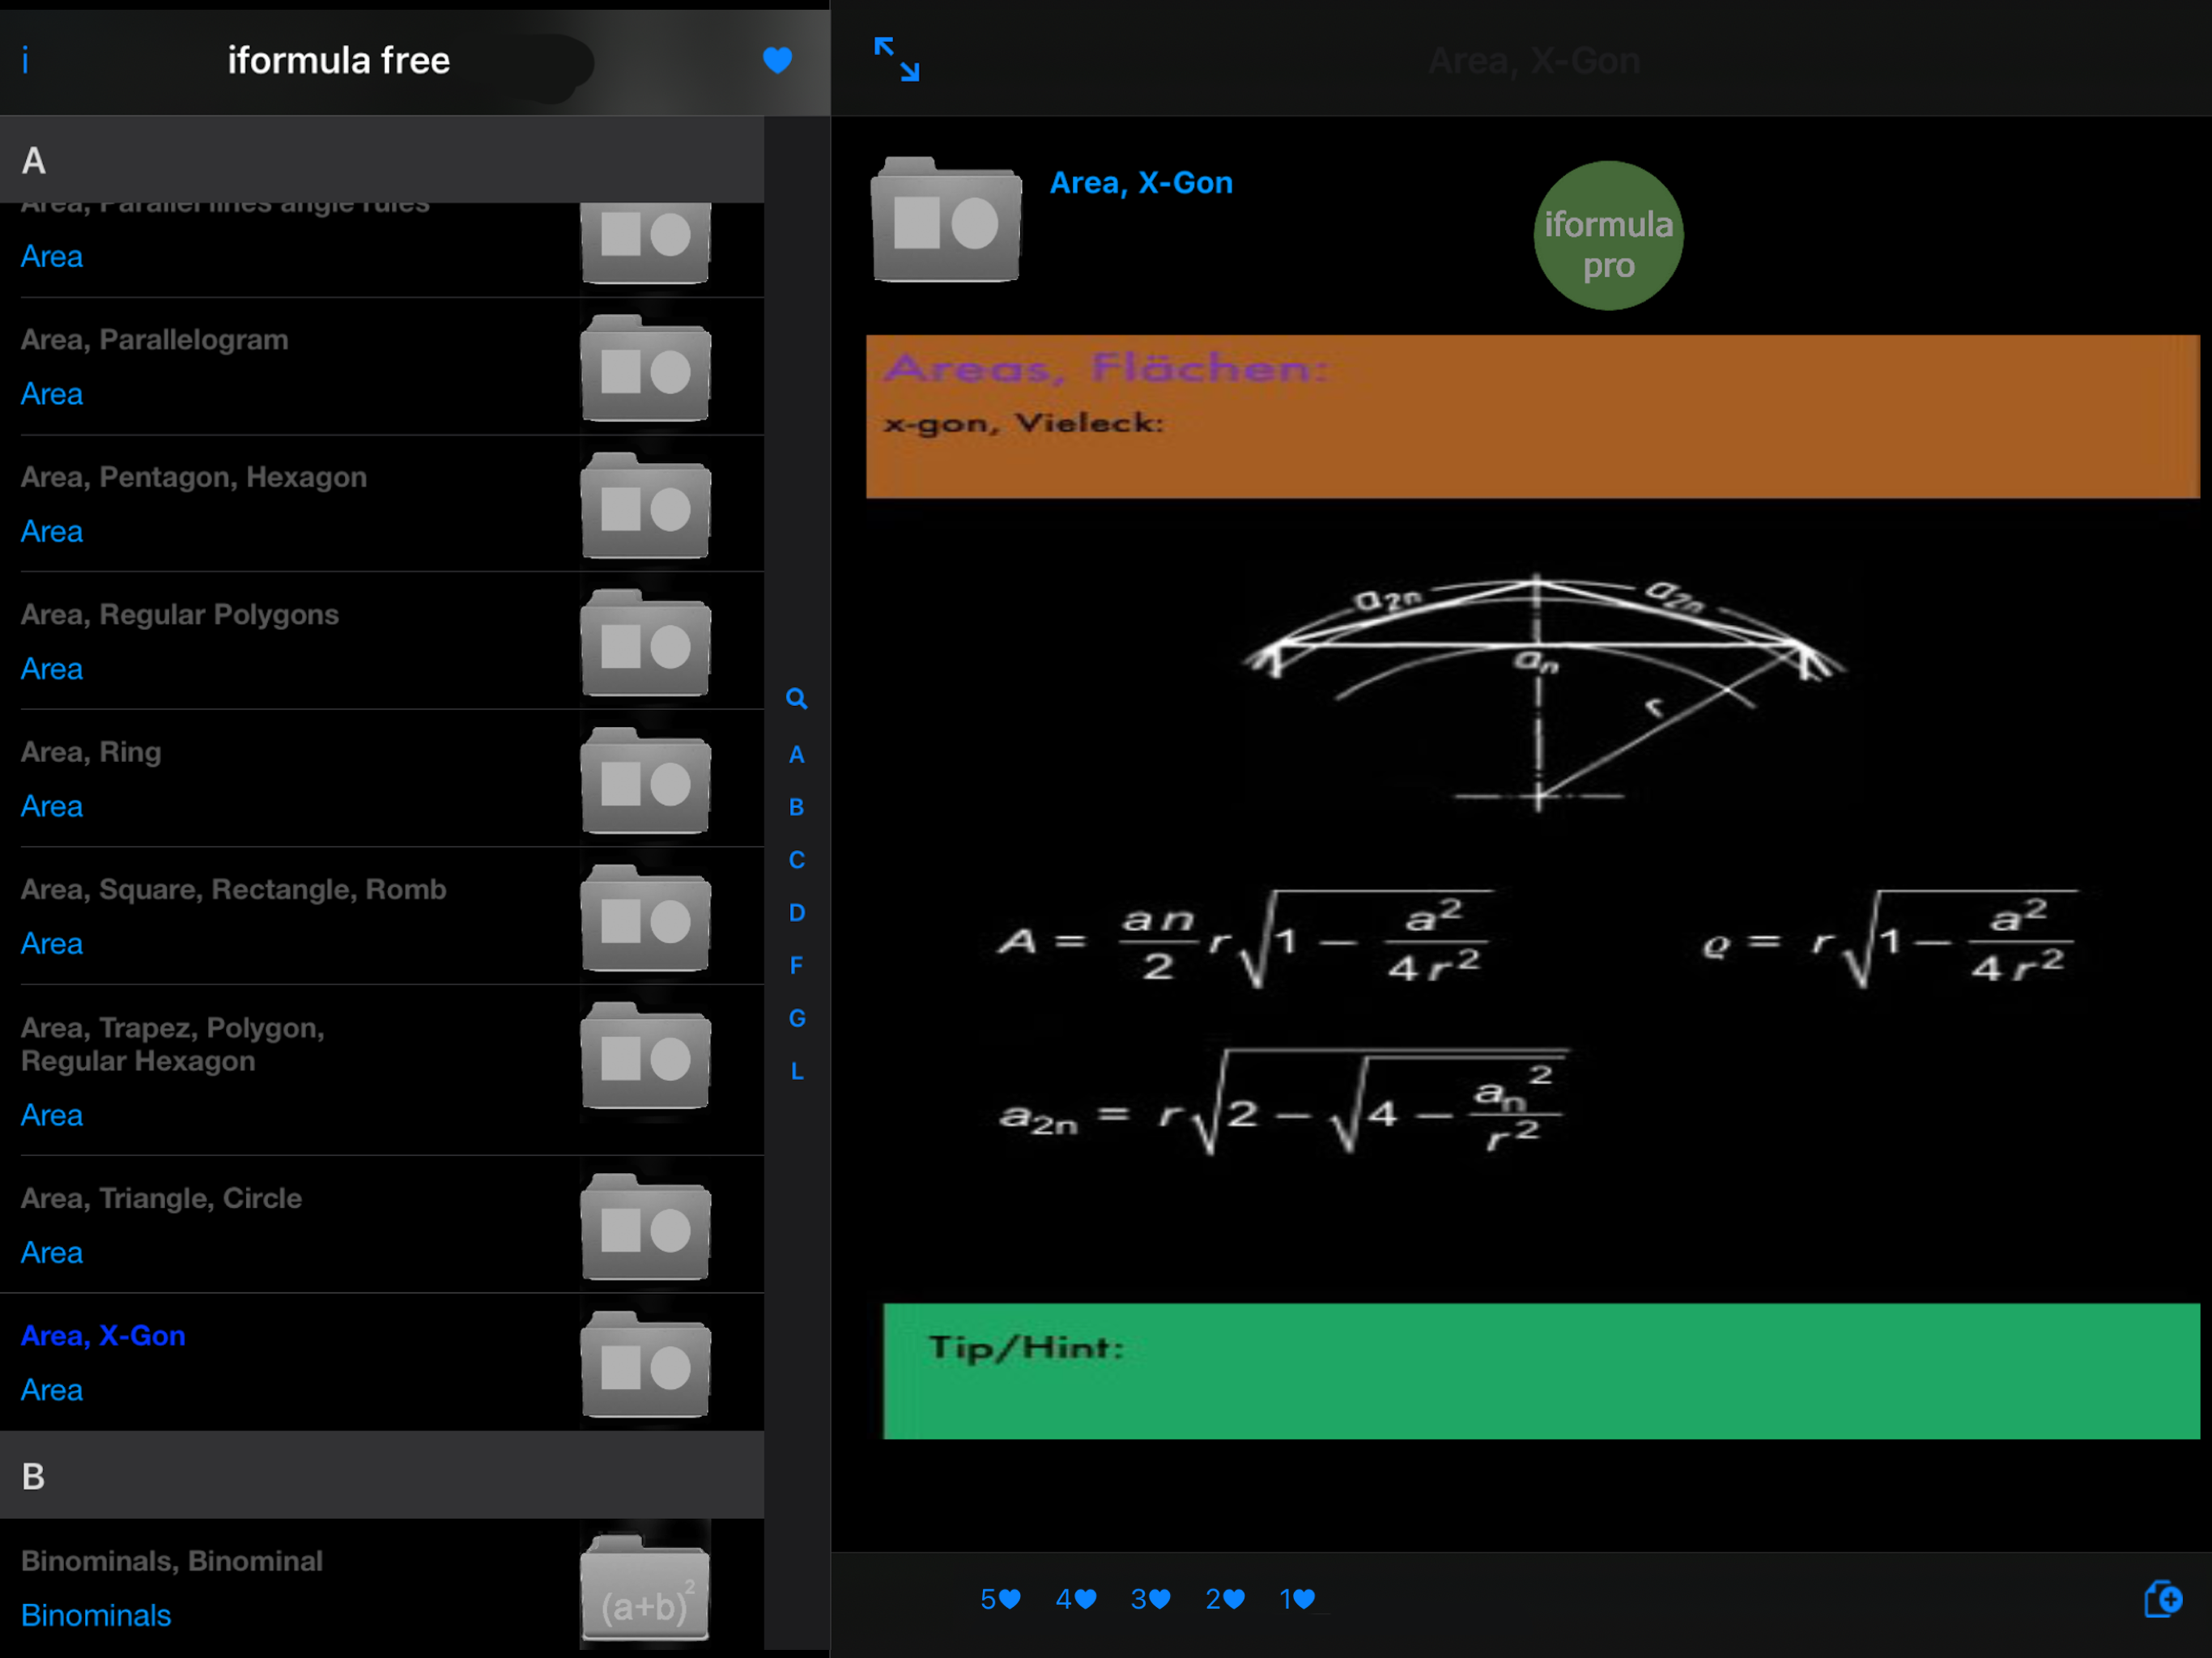
Task: Set rating to 3 hearts
Action: 1150,1599
